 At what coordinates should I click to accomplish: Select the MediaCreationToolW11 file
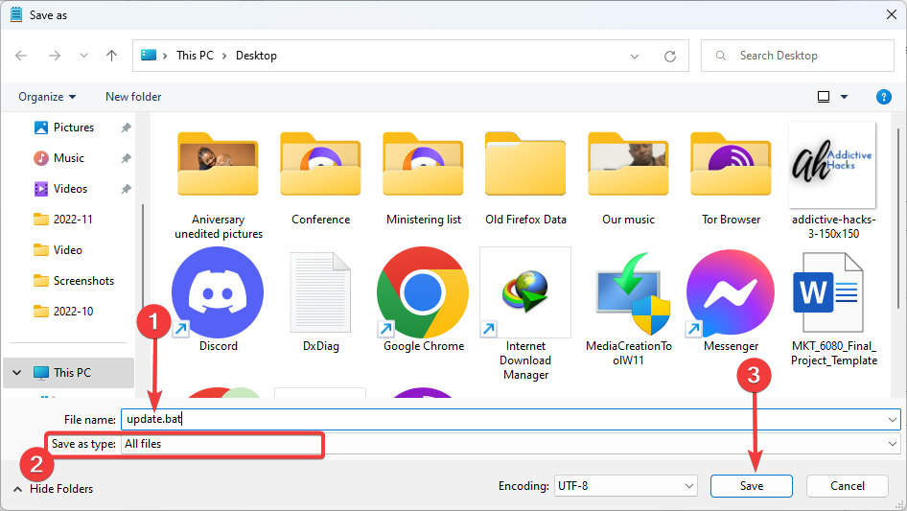pos(629,308)
